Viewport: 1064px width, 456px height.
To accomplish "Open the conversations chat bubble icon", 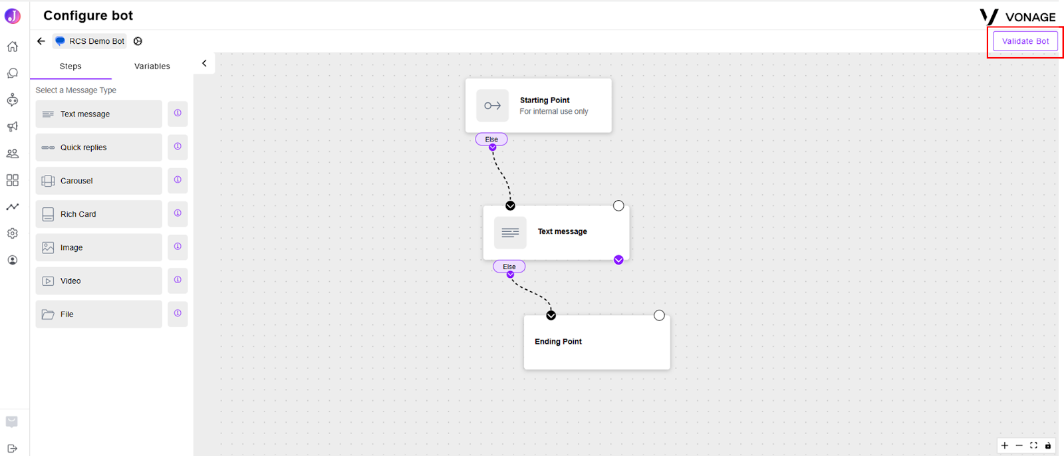I will (x=12, y=73).
